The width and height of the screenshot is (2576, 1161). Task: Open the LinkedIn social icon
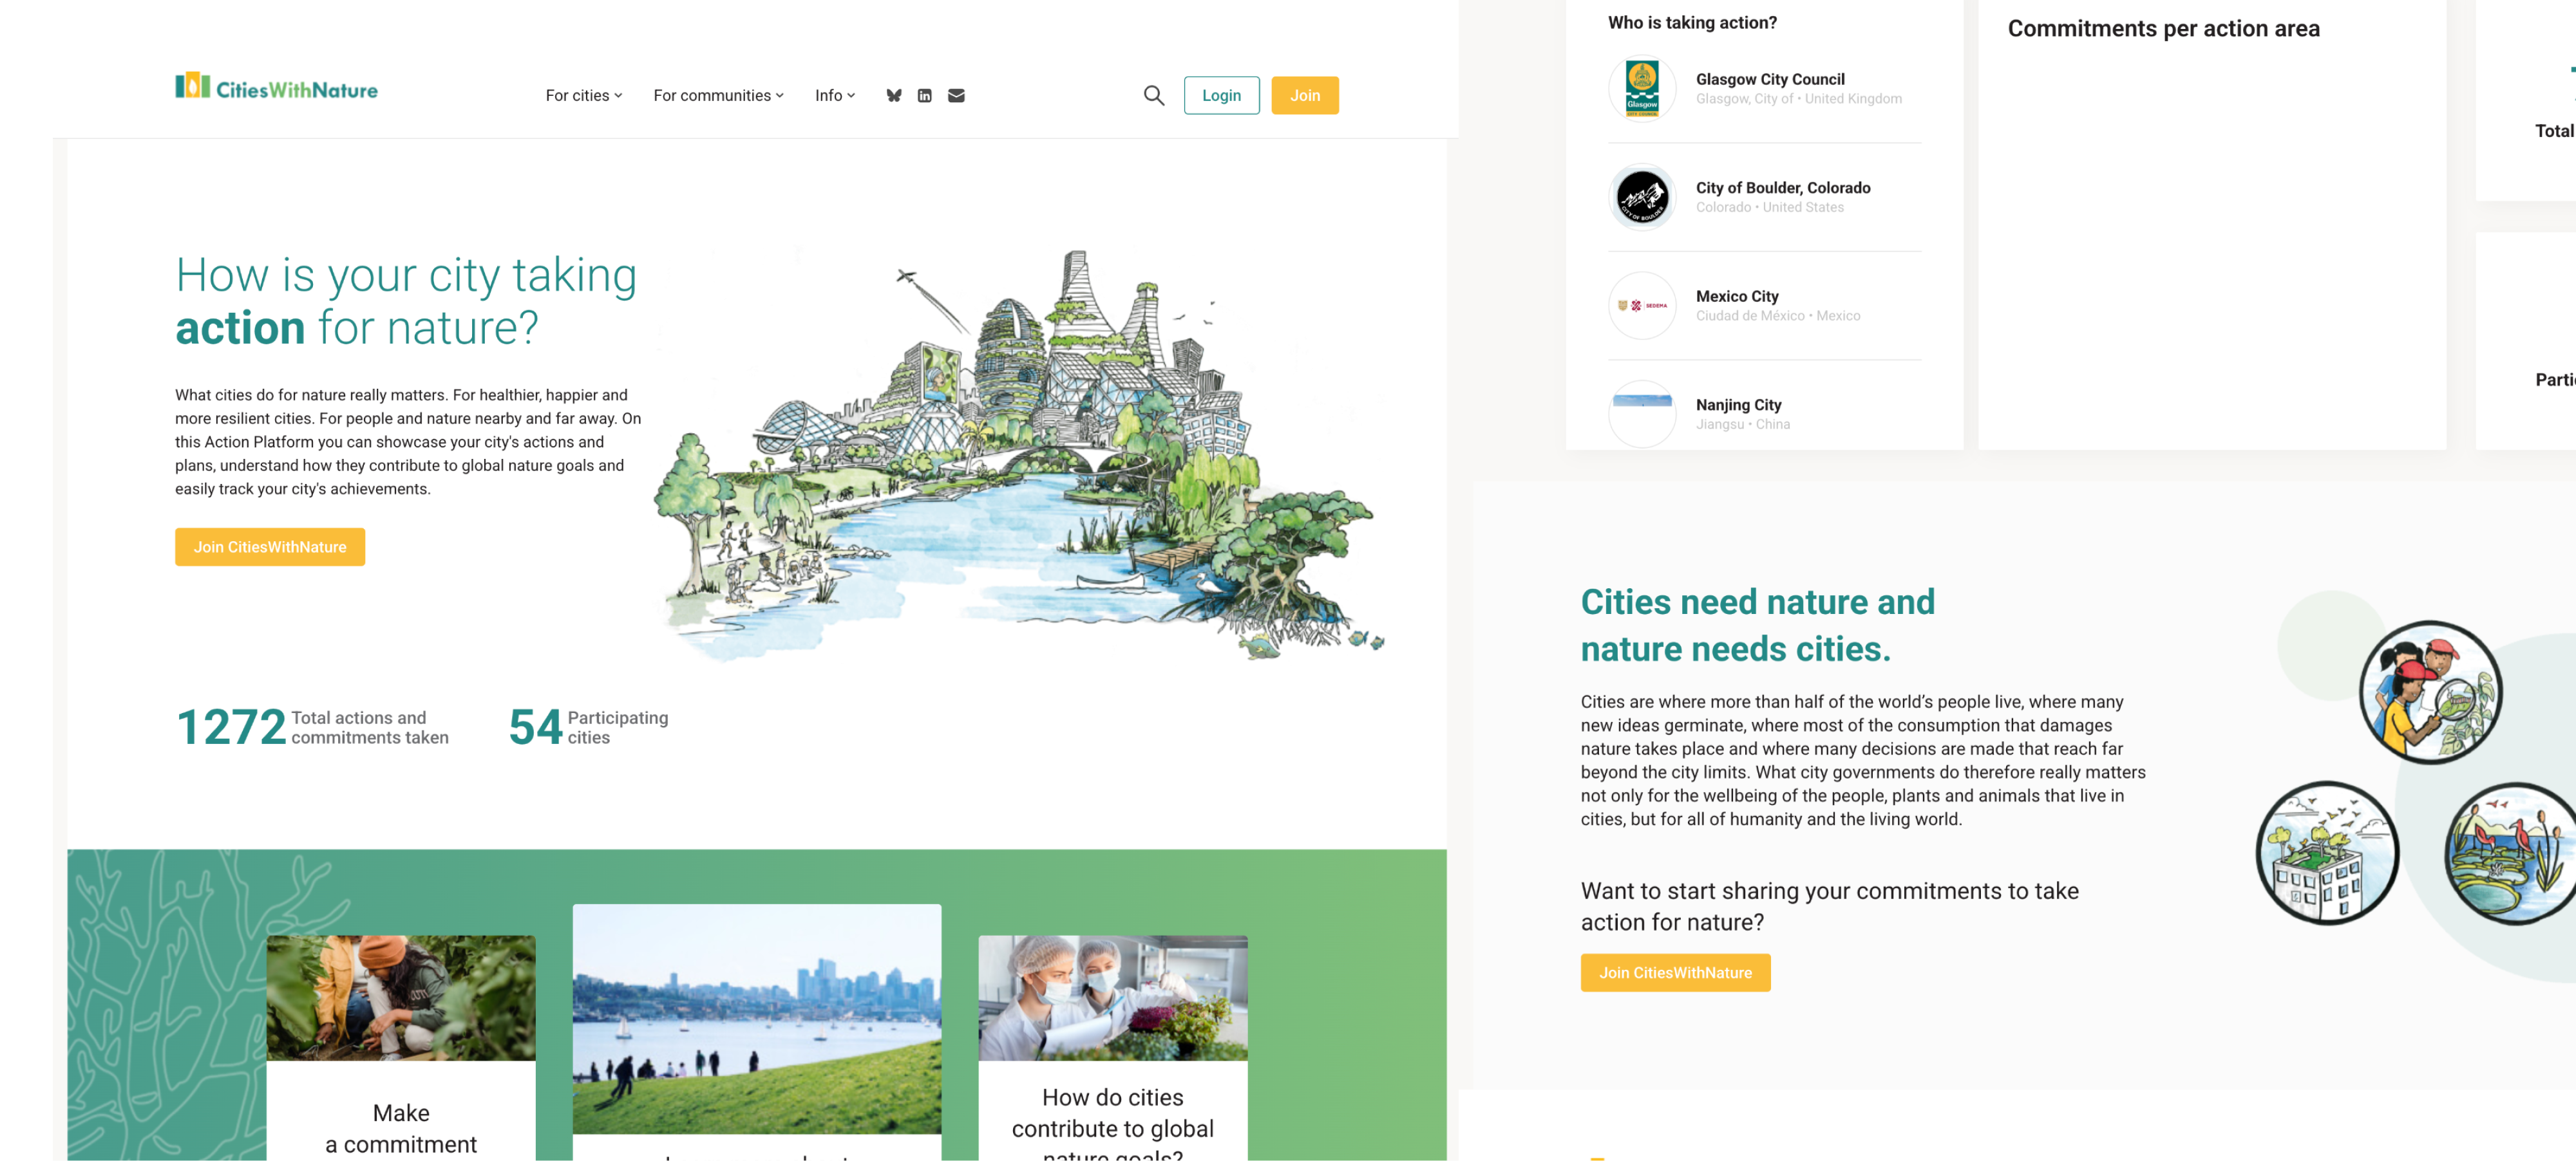click(x=924, y=96)
